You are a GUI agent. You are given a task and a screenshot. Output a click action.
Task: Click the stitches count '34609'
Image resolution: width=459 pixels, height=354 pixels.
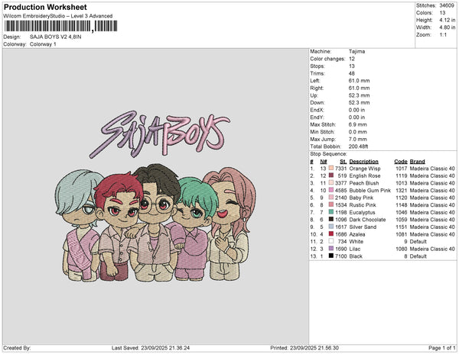point(447,5)
